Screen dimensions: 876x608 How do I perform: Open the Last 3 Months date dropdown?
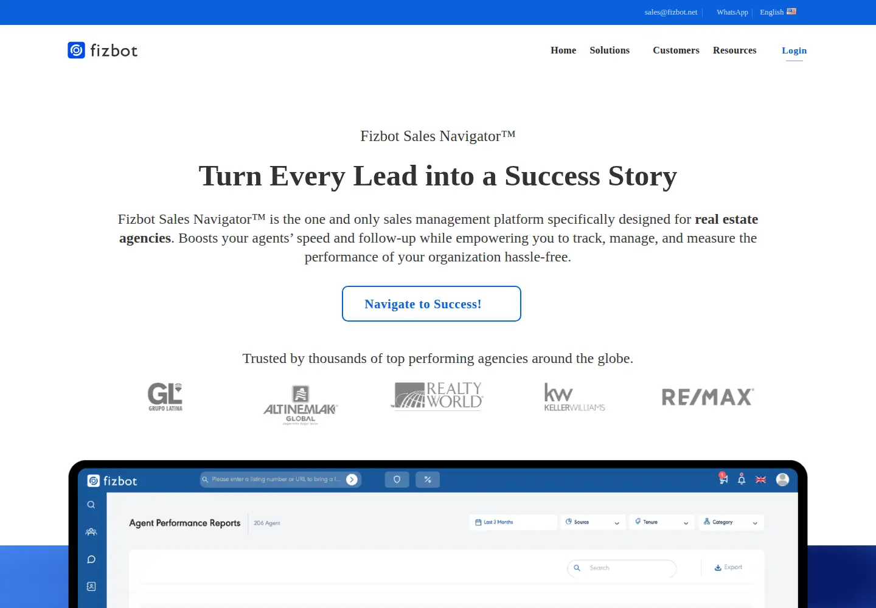coord(513,522)
